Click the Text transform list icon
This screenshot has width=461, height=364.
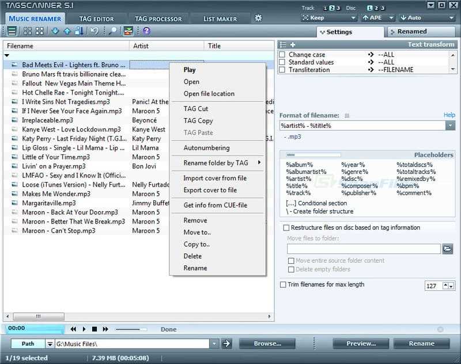click(283, 45)
